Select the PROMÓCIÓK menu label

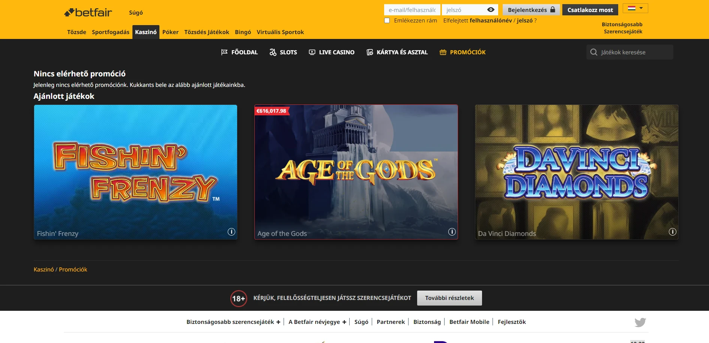click(468, 52)
